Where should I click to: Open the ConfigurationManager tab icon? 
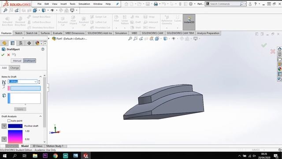pos(21,43)
